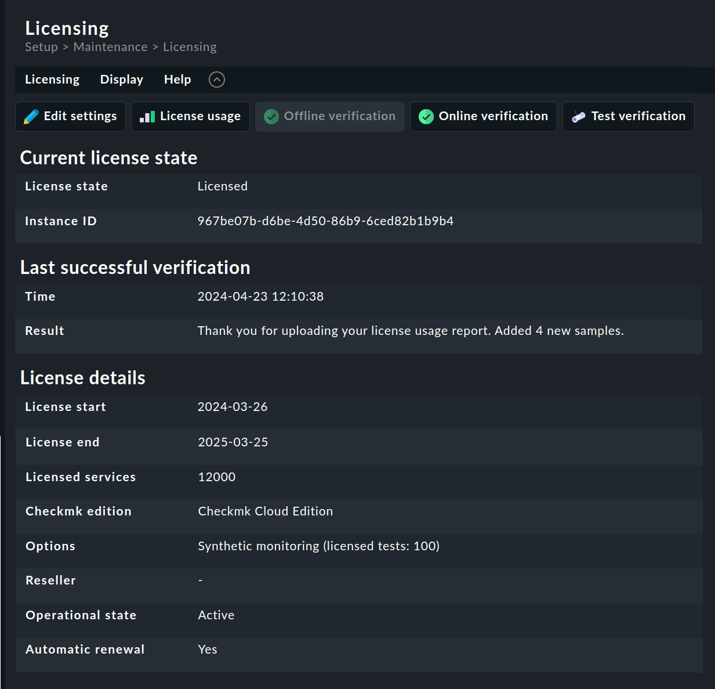Open the Display menu
Viewport: 715px width, 689px height.
point(122,80)
